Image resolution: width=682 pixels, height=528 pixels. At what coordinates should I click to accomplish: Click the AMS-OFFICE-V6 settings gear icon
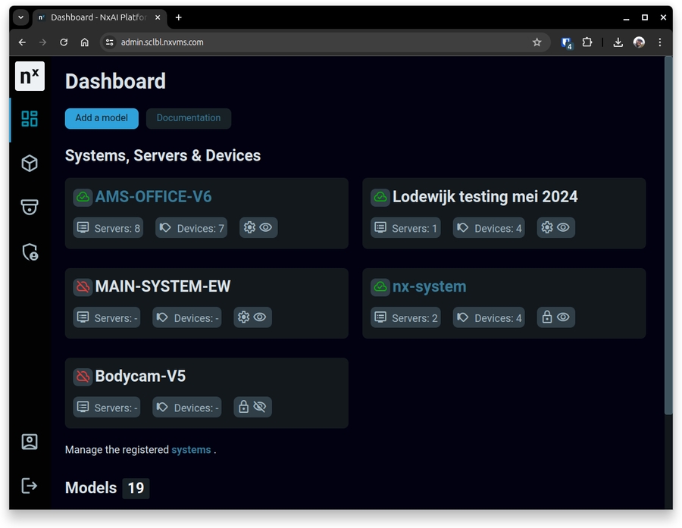(249, 227)
